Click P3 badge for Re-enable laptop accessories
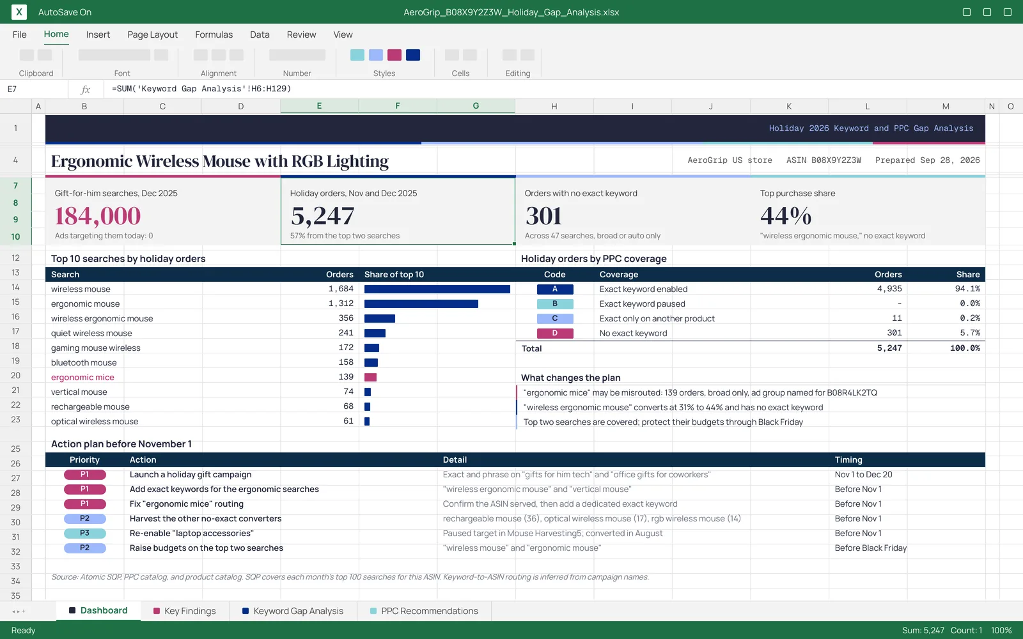This screenshot has width=1023, height=639. point(84,534)
